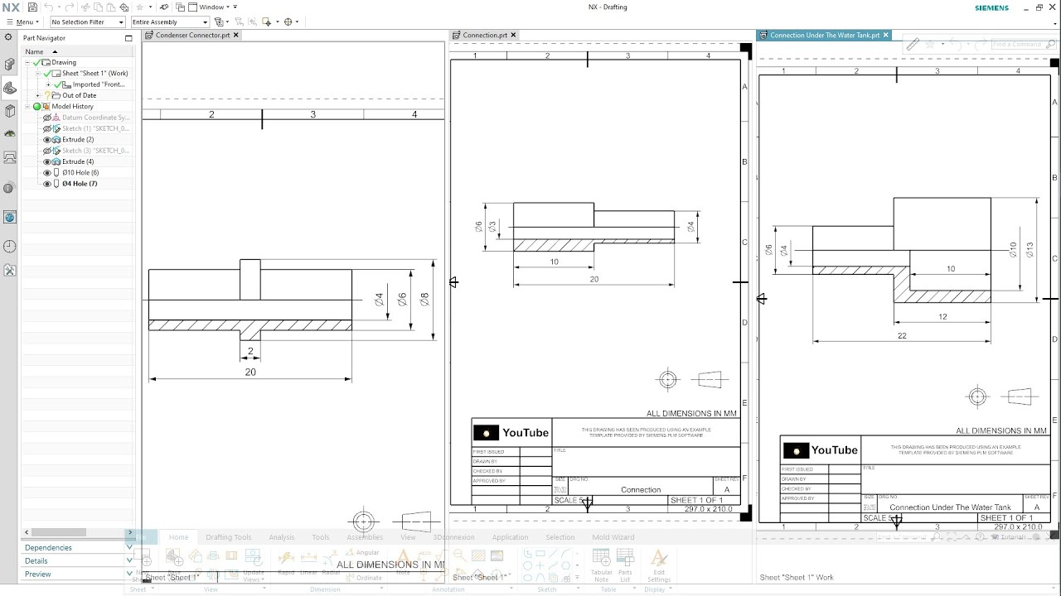
Task: Select the Part Navigator sidebar tab
Action: pos(9,88)
